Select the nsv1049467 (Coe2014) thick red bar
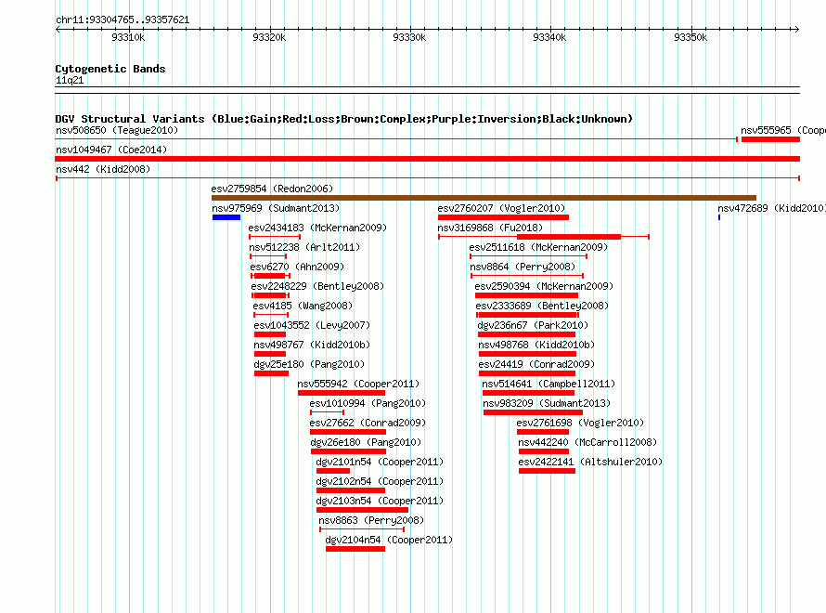The height and width of the screenshot is (613, 826). [427, 159]
